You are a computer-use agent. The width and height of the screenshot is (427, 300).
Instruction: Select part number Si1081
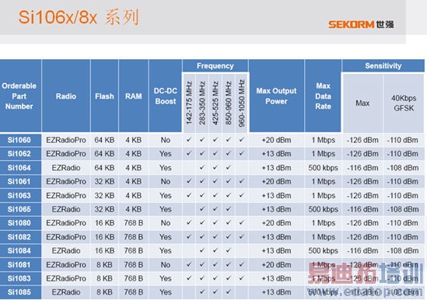(19, 264)
